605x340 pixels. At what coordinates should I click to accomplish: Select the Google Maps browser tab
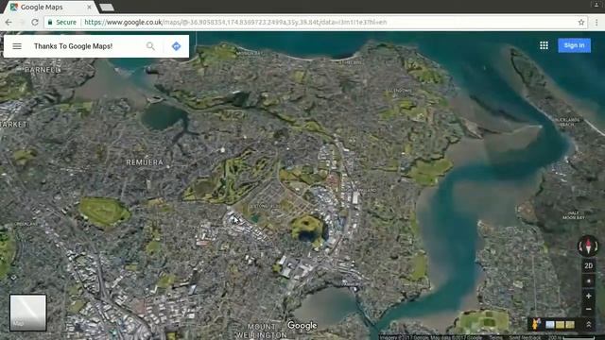click(50, 7)
